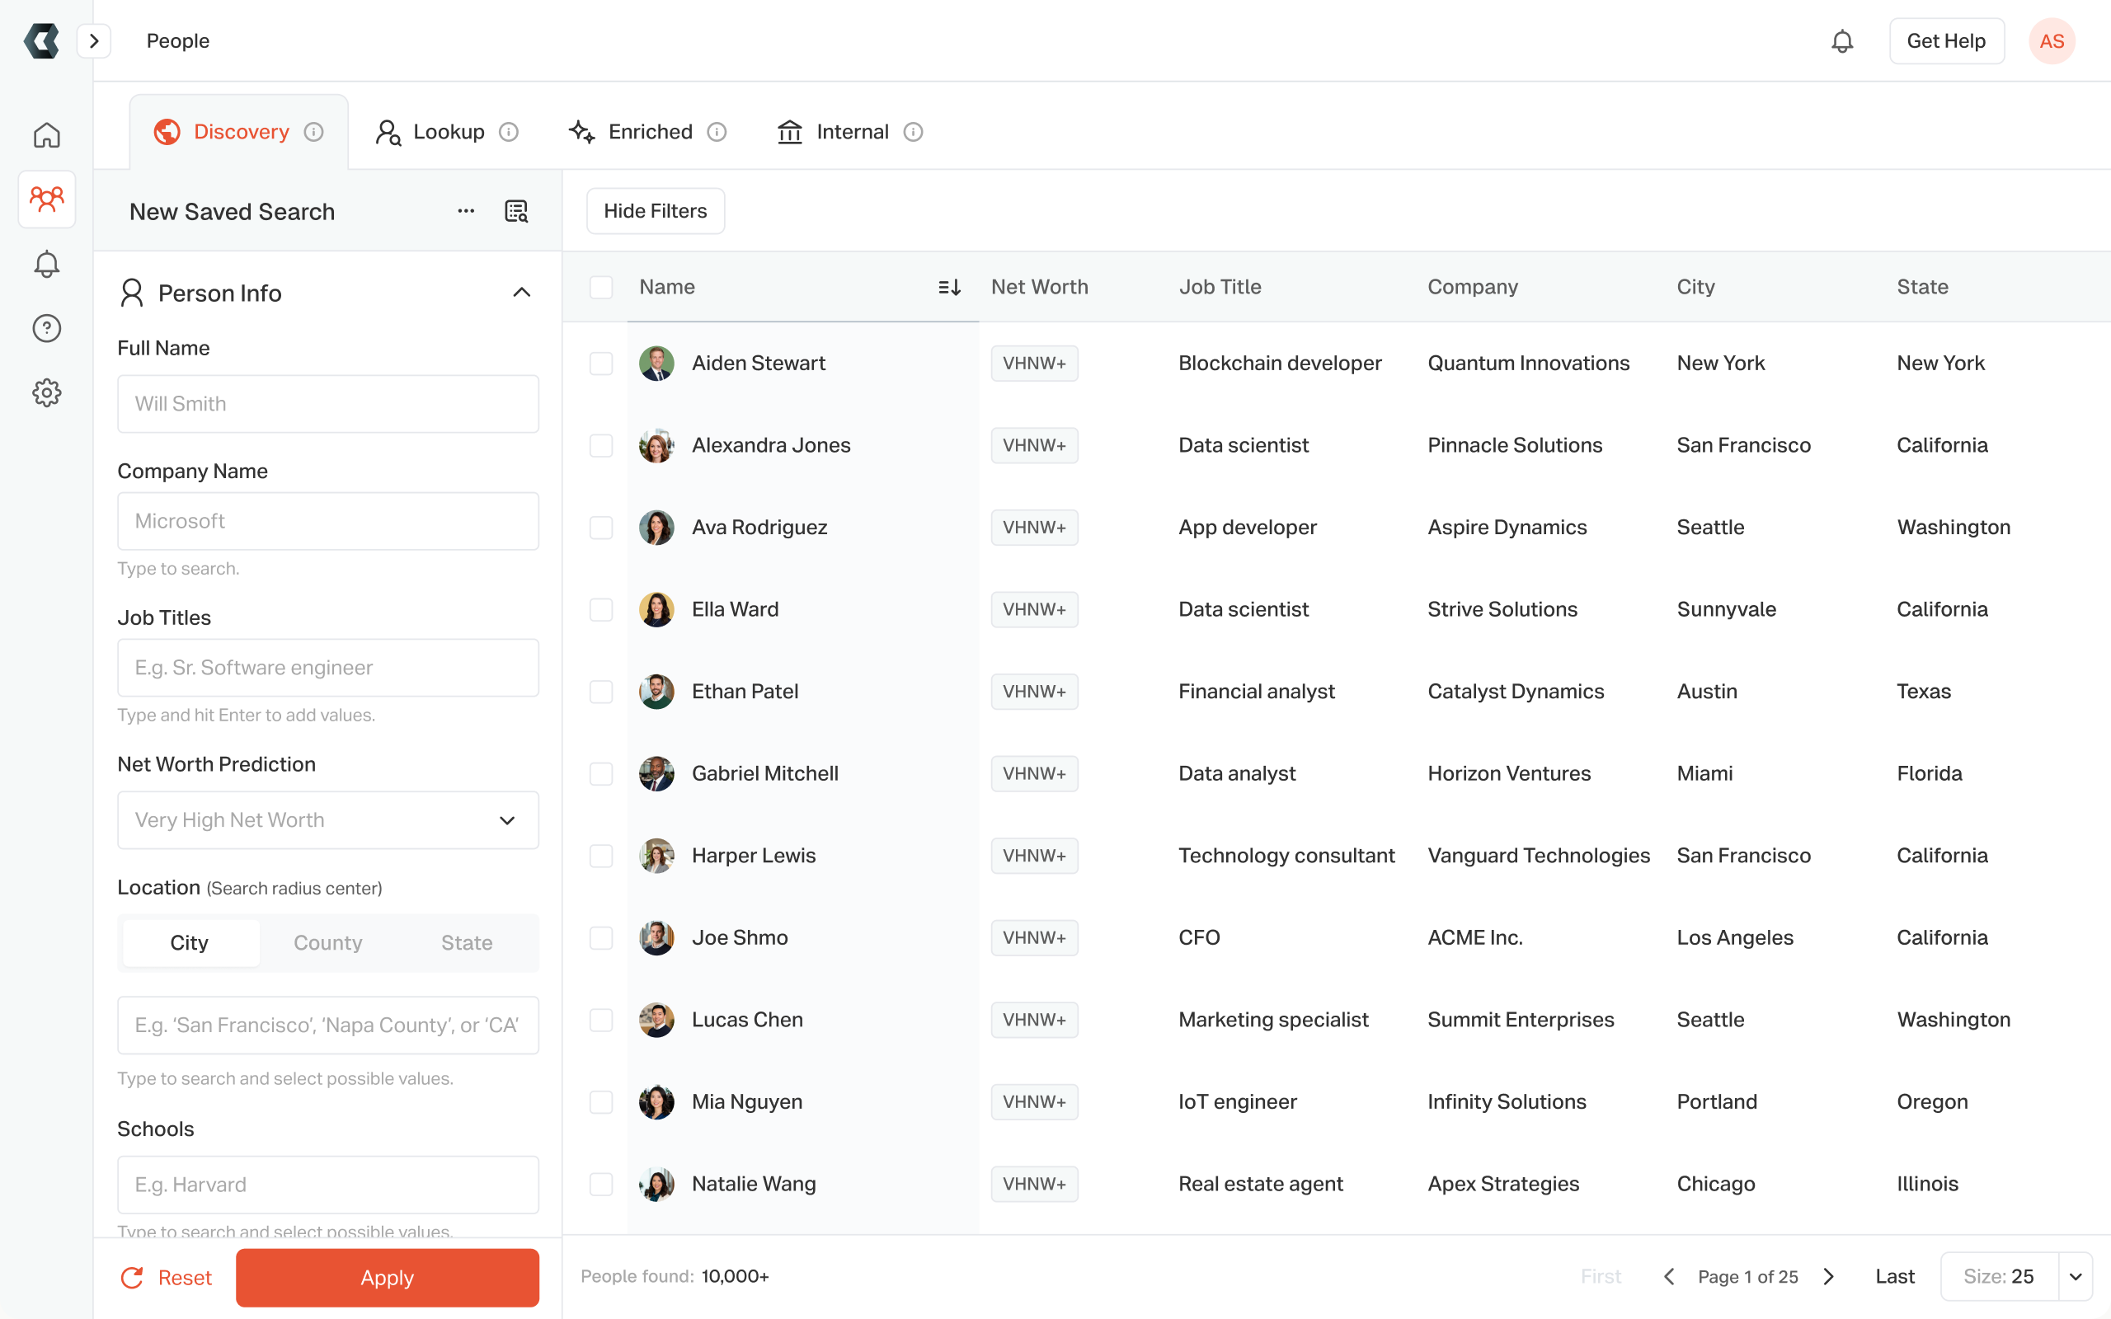Open the help question mark sidebar icon
The height and width of the screenshot is (1319, 2111).
[46, 328]
